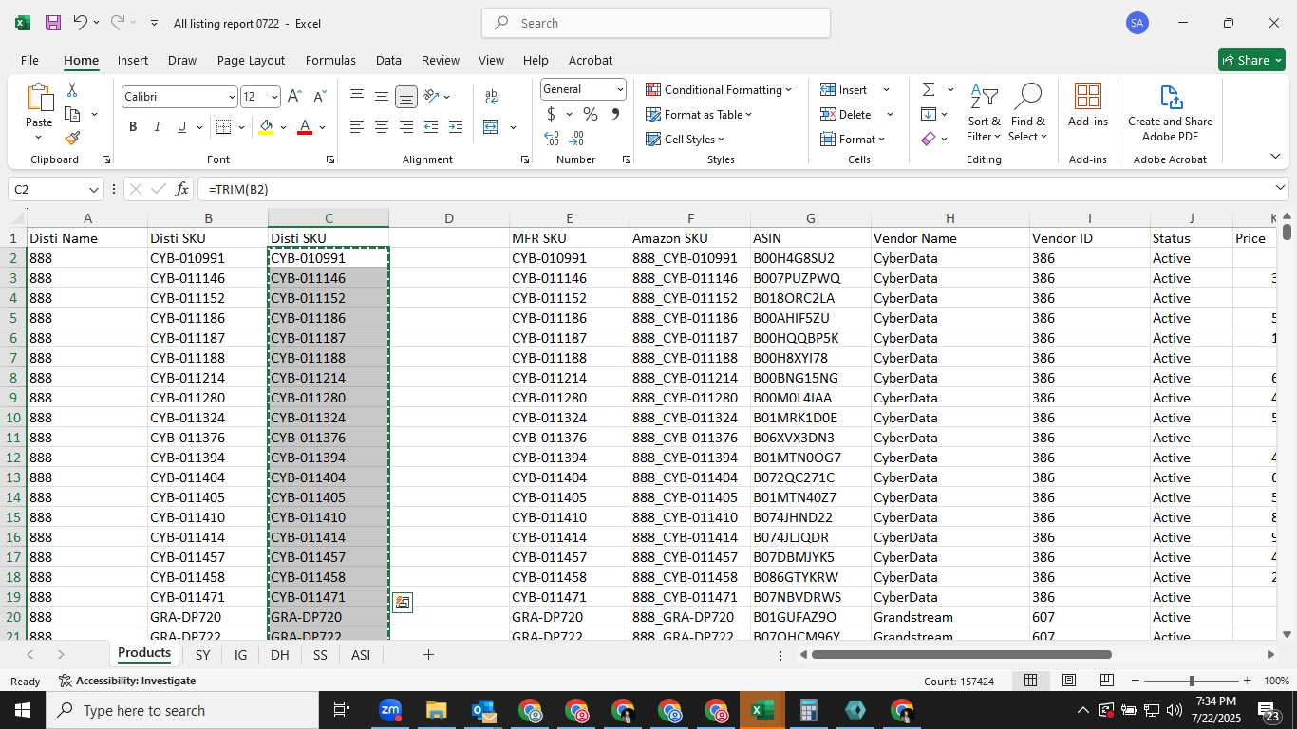Switch to the Insert ribbon tab
Viewport: 1297px width, 729px height.
pos(133,60)
